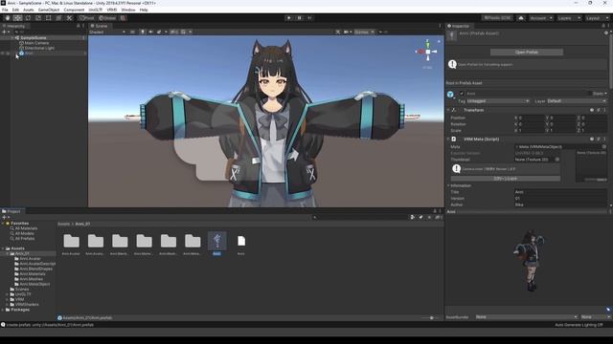Open the GameObject menu
Screen dimensions: 613x344
pos(49,10)
